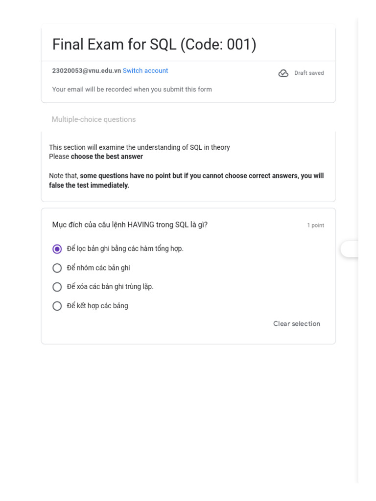Click the HAVING question text

click(x=130, y=225)
